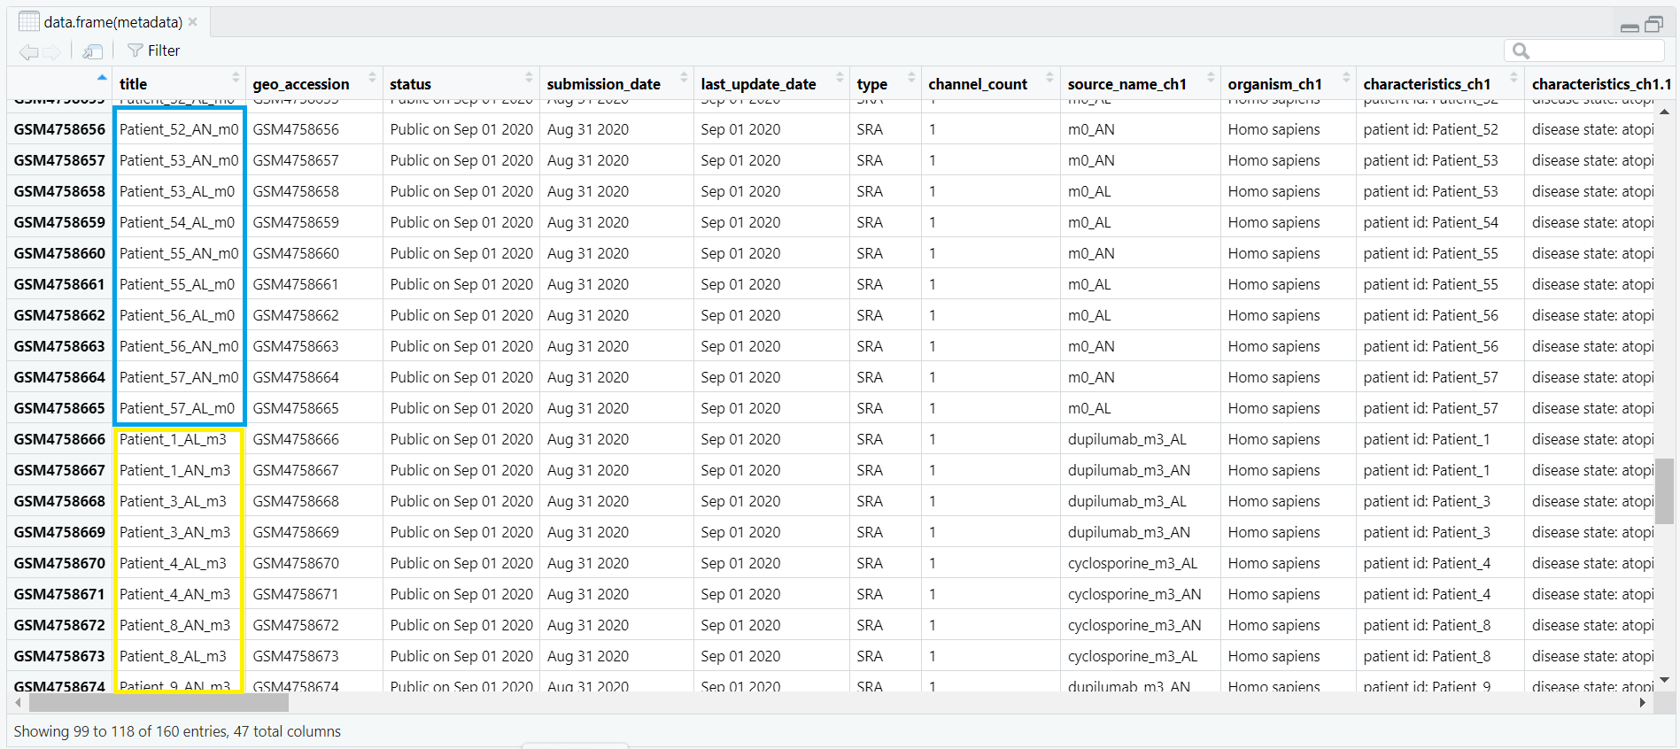1680x749 pixels.
Task: Click the horizontal scrollbar thumb
Action: coord(159,703)
